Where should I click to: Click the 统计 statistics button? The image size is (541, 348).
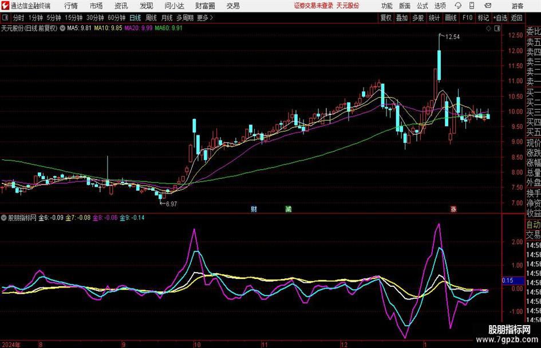click(x=434, y=18)
